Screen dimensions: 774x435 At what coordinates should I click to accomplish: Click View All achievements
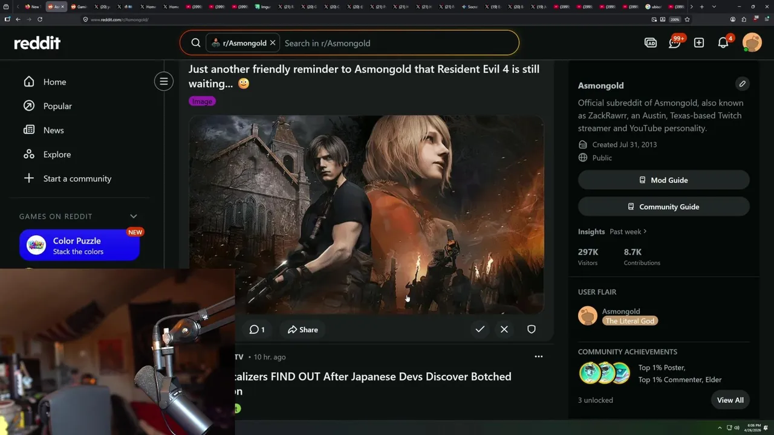730,400
